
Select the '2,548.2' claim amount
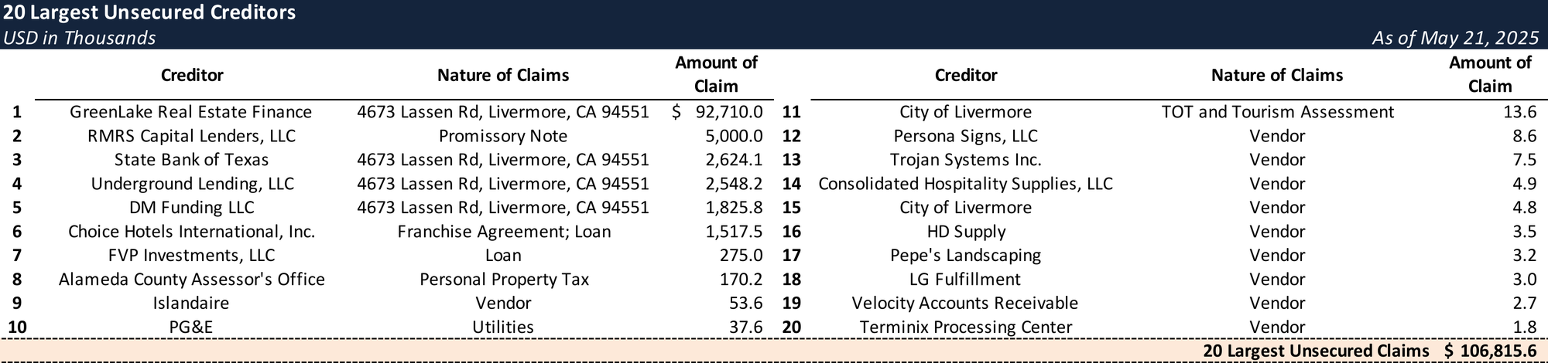click(x=735, y=184)
